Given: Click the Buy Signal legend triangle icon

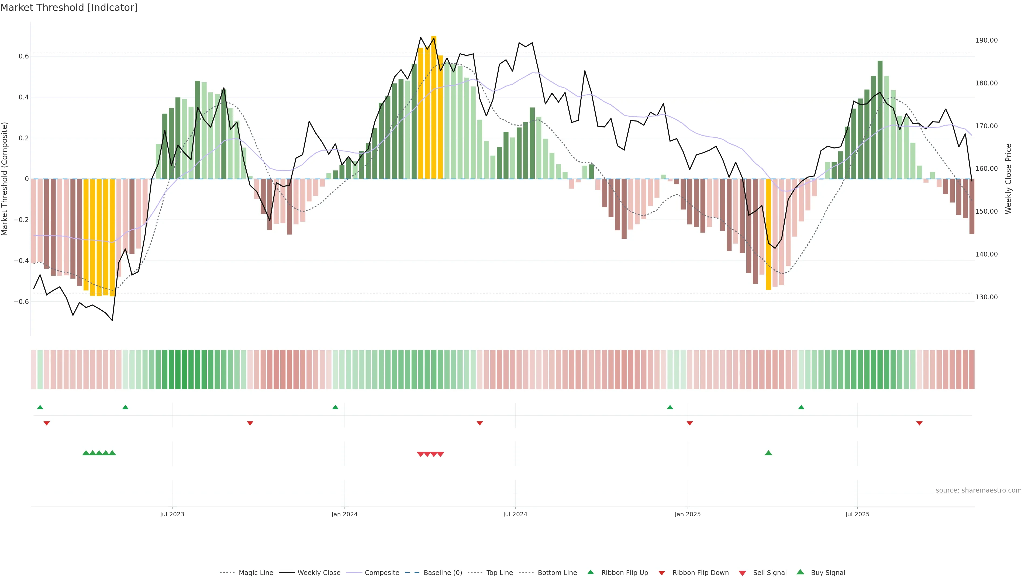Looking at the screenshot, I should coord(800,572).
